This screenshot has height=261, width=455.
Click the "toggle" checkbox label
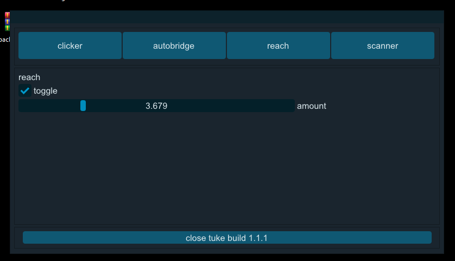pos(45,91)
